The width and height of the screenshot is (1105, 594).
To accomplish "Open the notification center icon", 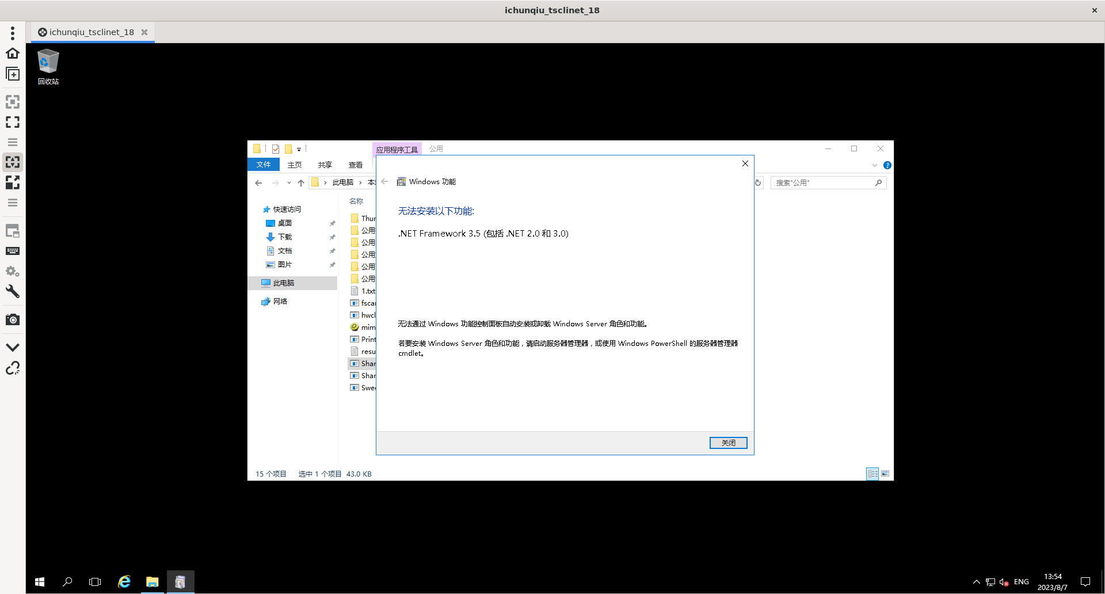I will point(1085,582).
